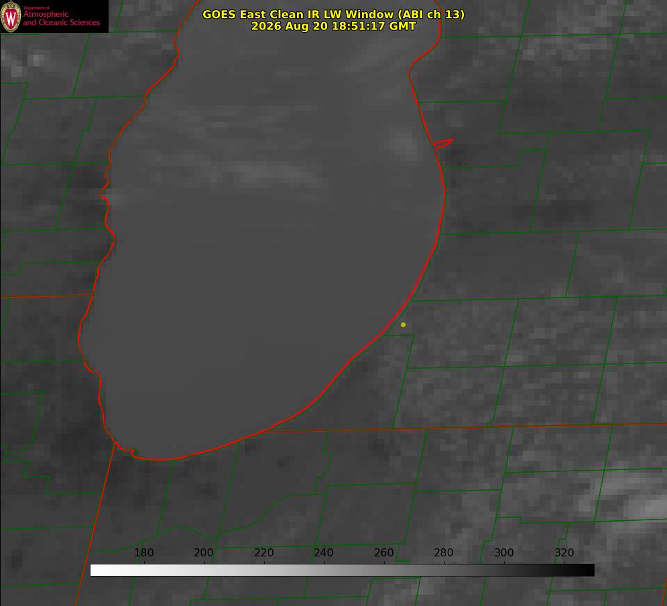The height and width of the screenshot is (606, 667).
Task: Open Atmospheric and Oceanic Sciences department text
Action: click(61, 17)
